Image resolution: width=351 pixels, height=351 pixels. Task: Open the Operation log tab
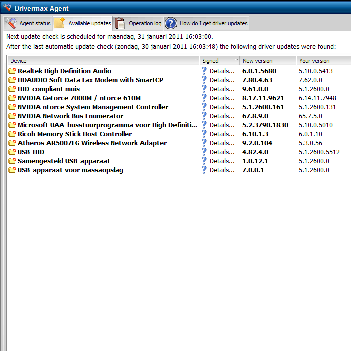[138, 23]
